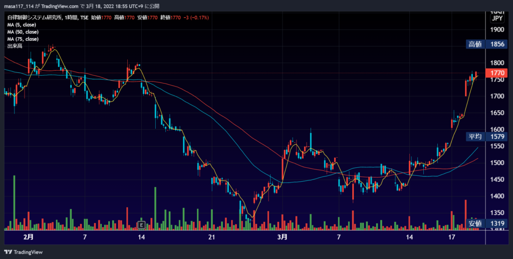
Task: Click the 1400 price scale value
Action: click(x=497, y=196)
